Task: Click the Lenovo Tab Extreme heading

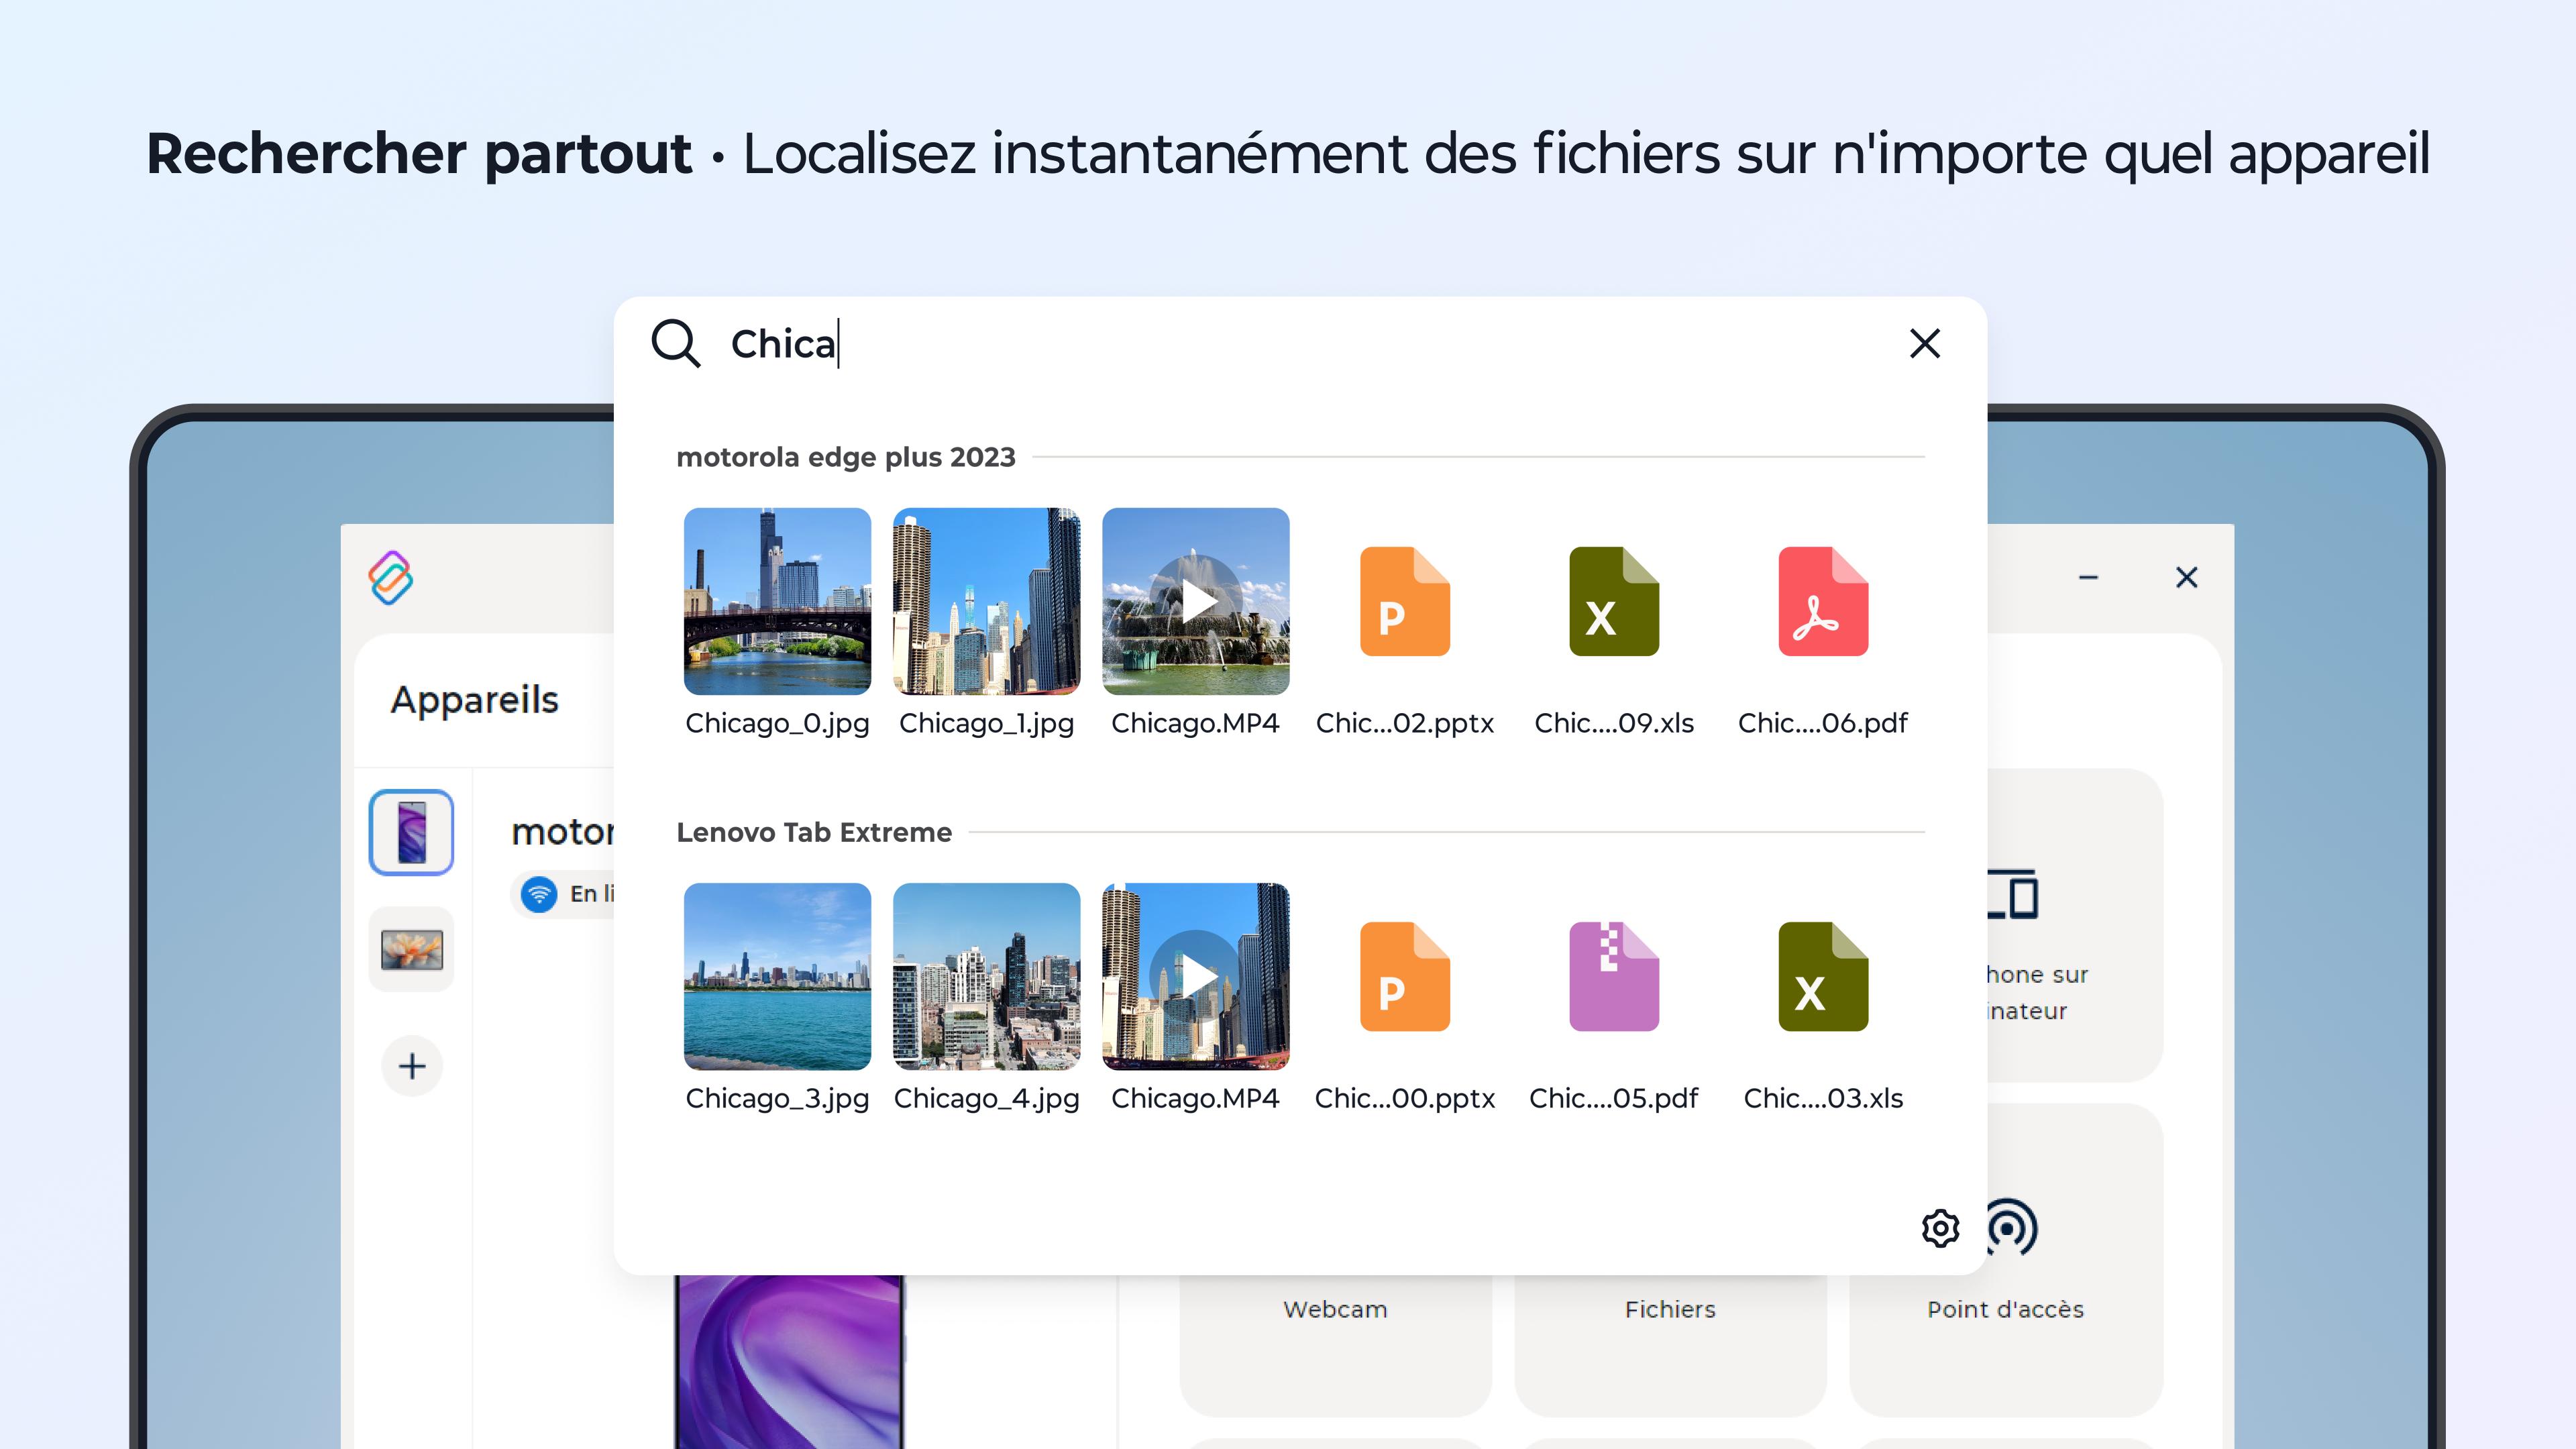Action: pyautogui.click(x=814, y=832)
